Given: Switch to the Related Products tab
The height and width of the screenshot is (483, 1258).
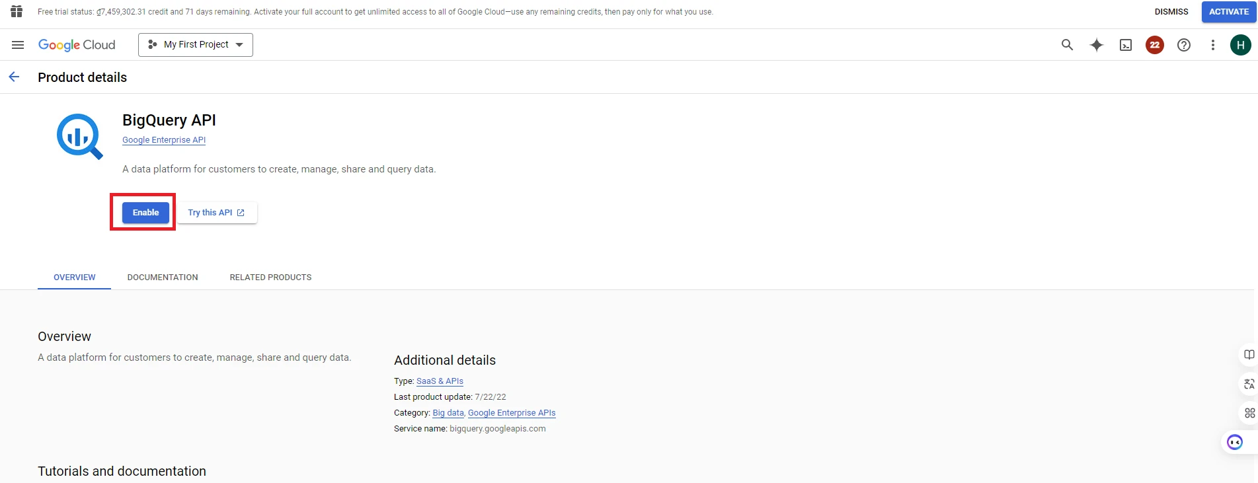Looking at the screenshot, I should point(270,278).
